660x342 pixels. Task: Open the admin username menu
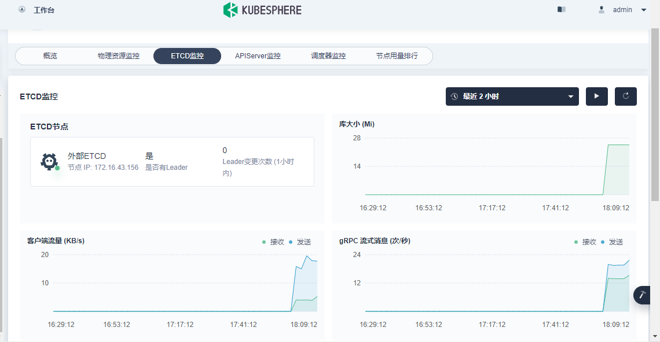click(622, 10)
